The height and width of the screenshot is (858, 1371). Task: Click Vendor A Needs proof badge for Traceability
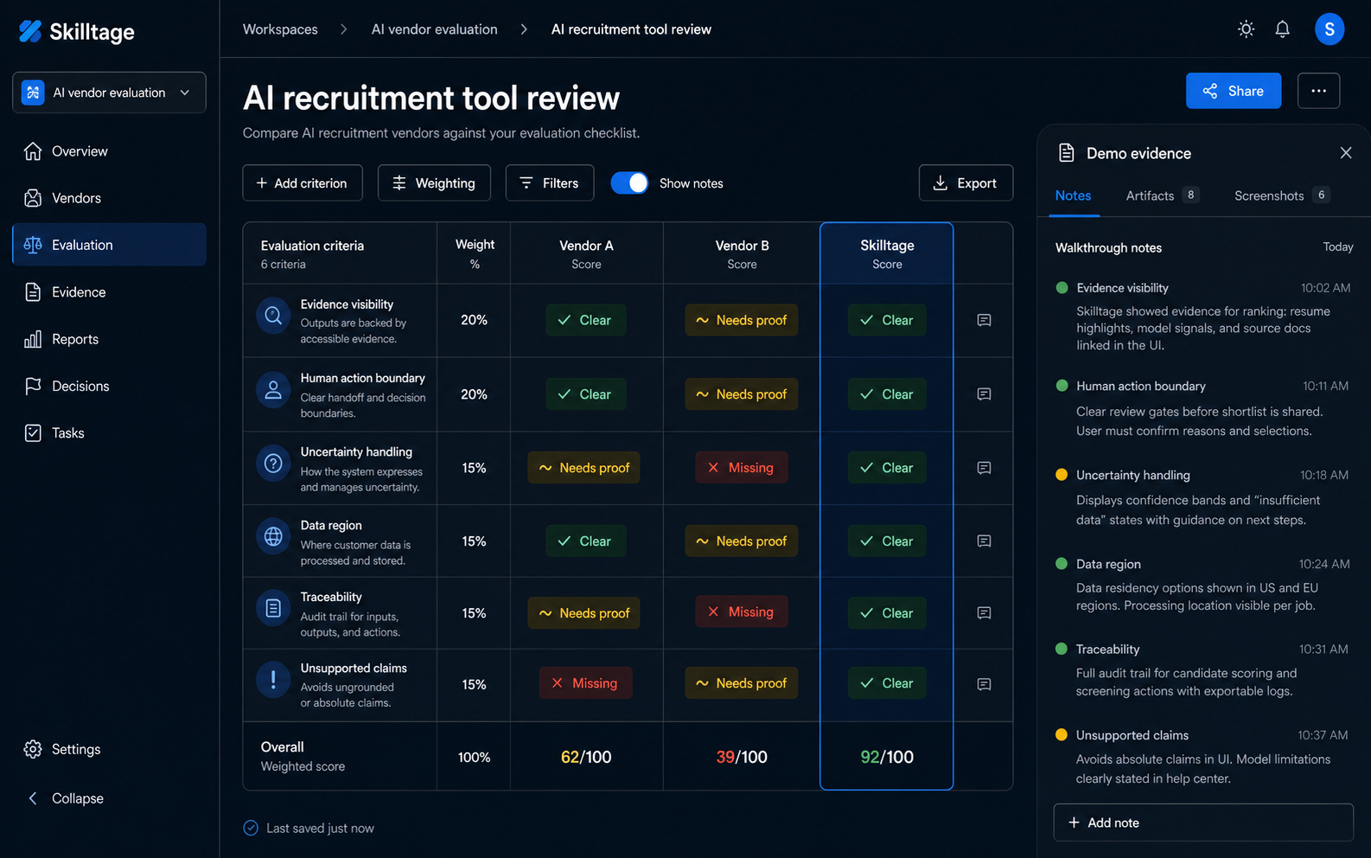pyautogui.click(x=584, y=613)
